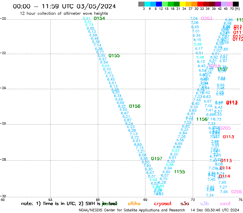Screen dimensions: 243x213
Task: Click the latitude axis label -26
Action: coord(3,123)
